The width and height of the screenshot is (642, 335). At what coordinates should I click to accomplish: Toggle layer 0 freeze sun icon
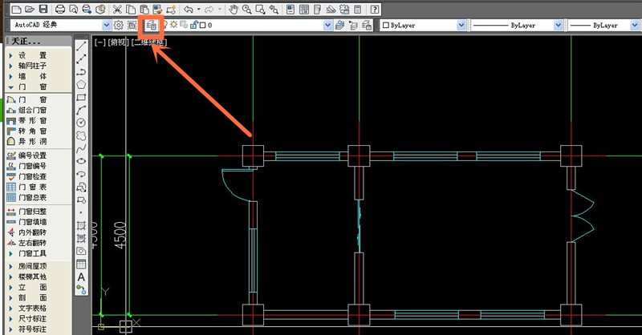tap(173, 25)
